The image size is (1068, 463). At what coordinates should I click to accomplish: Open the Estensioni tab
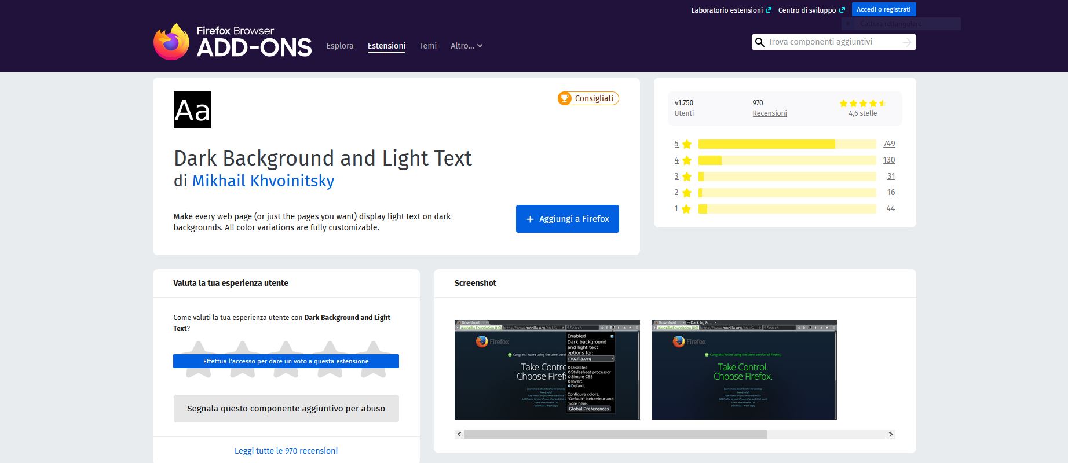[x=386, y=46]
